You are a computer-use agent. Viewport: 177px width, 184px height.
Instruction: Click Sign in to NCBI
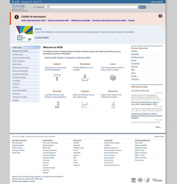pos(157,2)
